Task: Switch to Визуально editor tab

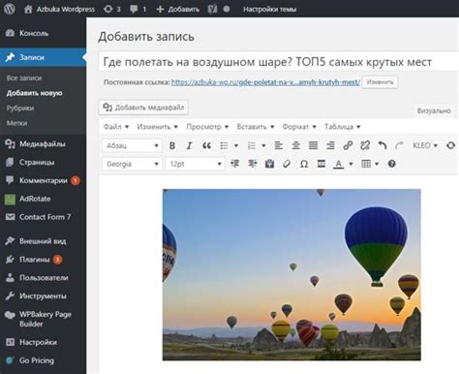Action: coord(434,110)
